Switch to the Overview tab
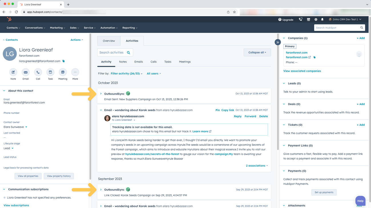371x208 pixels. (109, 41)
